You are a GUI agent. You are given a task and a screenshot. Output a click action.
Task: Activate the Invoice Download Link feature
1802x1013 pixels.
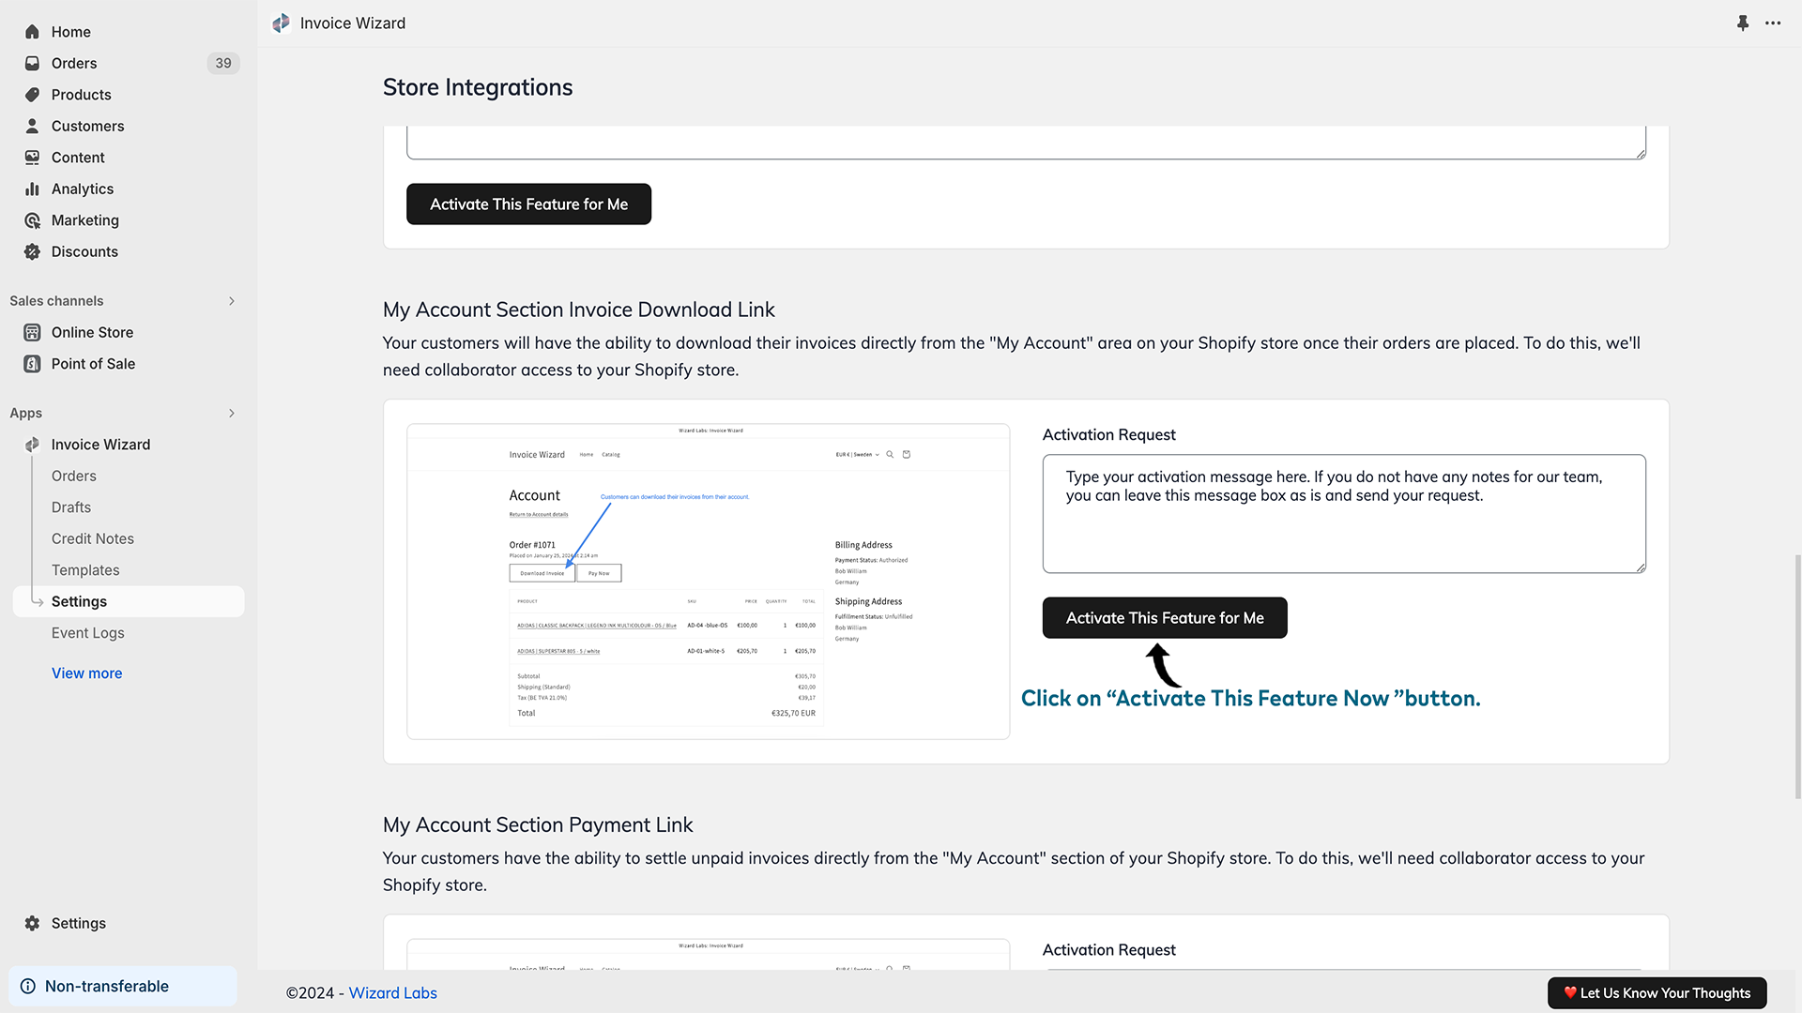[x=1165, y=618]
